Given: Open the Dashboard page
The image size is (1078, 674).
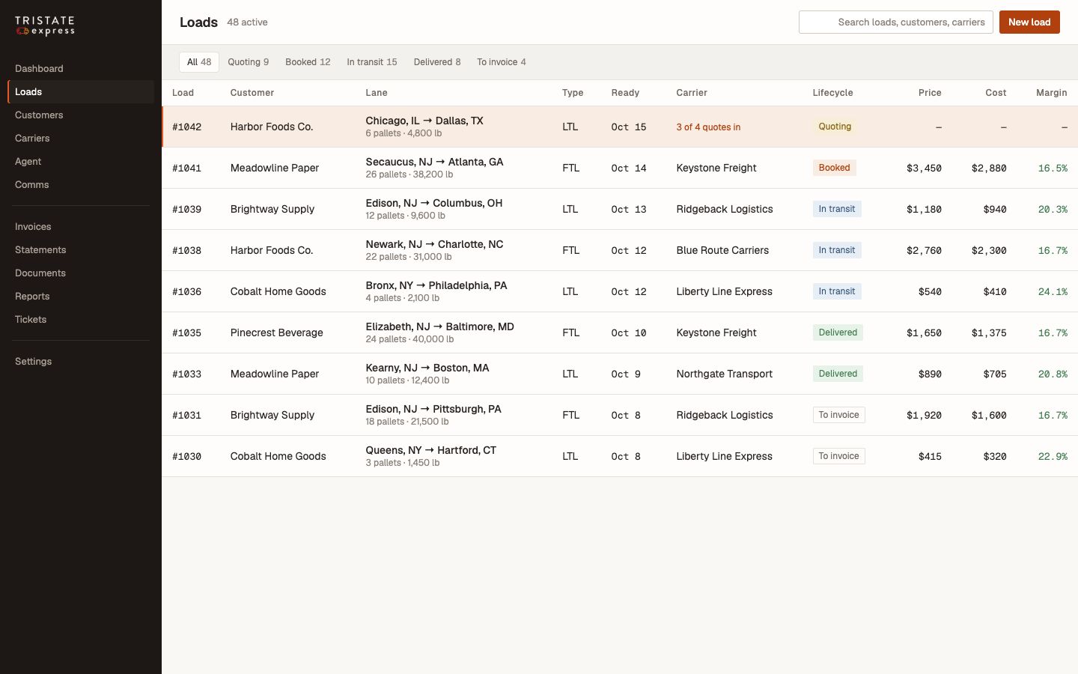Looking at the screenshot, I should (81, 68).
